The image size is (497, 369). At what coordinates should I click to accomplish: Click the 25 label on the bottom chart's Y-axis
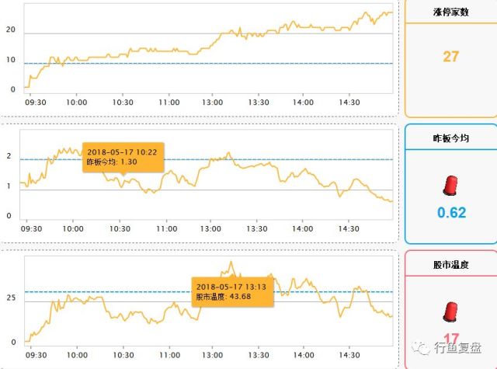coord(11,298)
